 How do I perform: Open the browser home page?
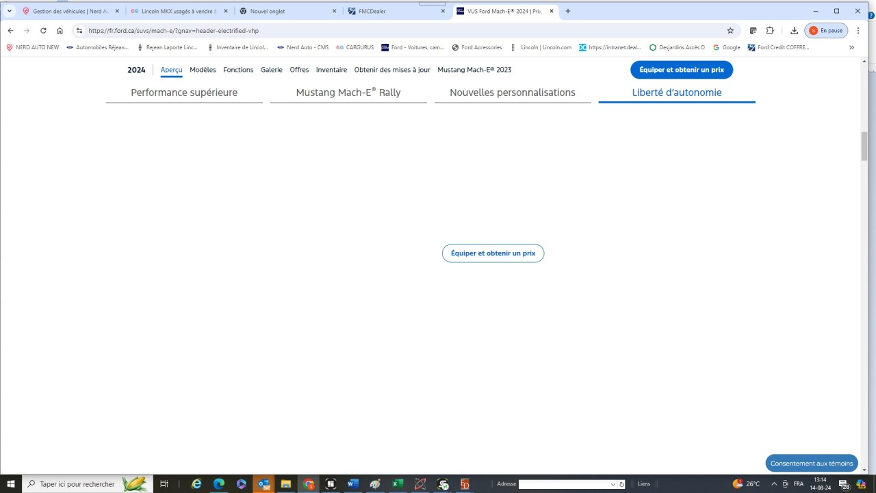60,31
